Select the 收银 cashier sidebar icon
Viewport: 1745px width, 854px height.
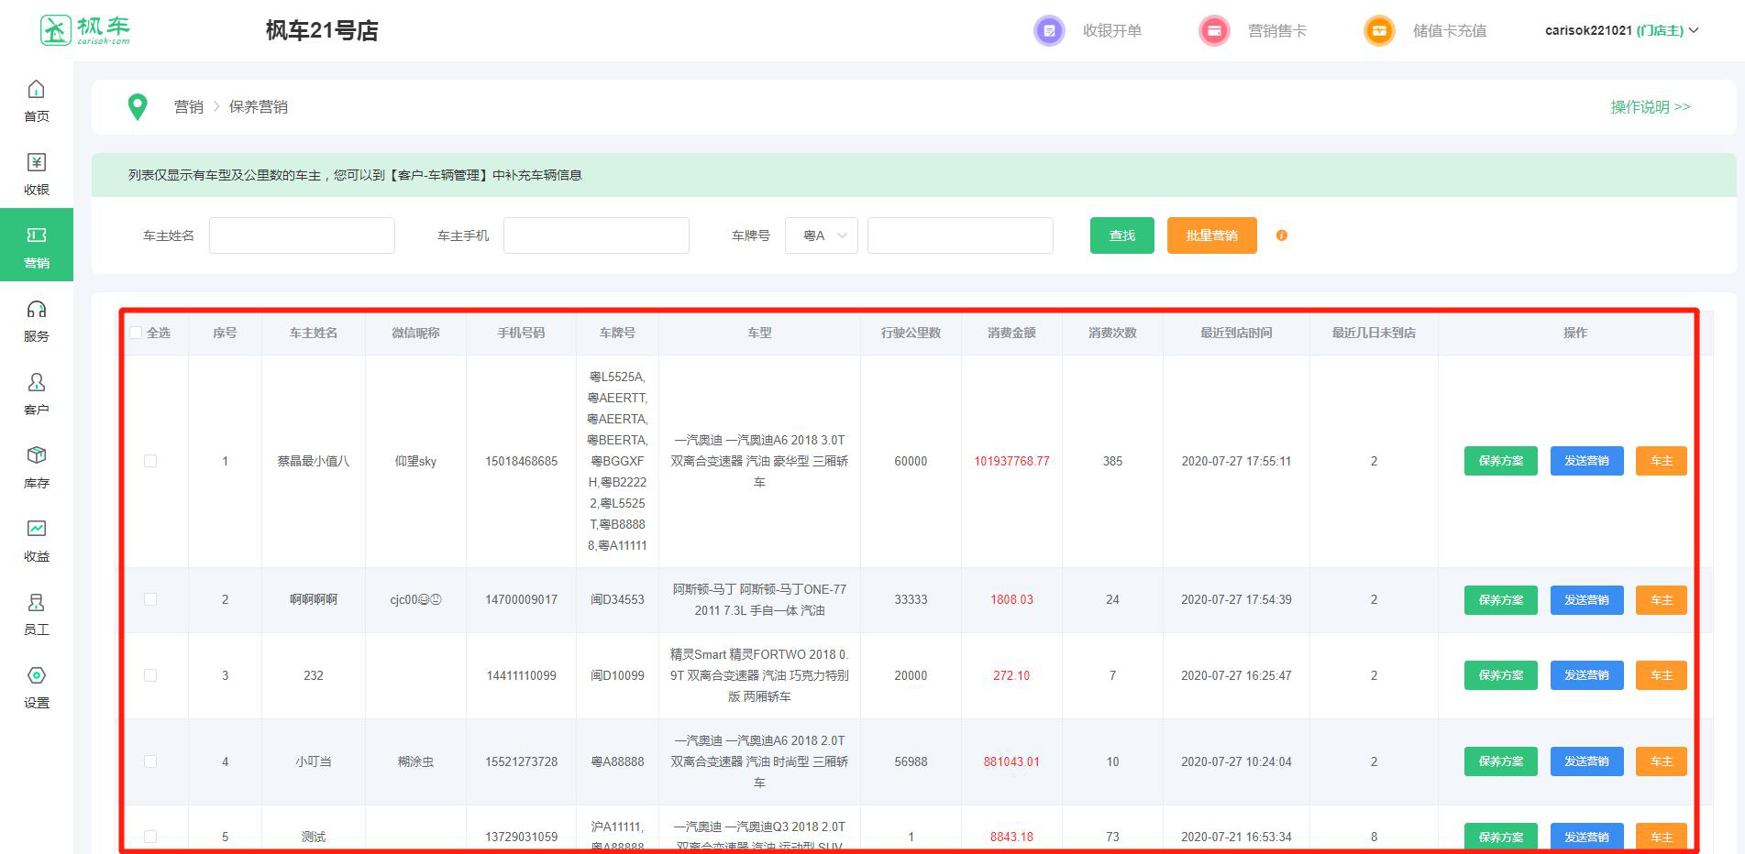pyautogui.click(x=36, y=163)
